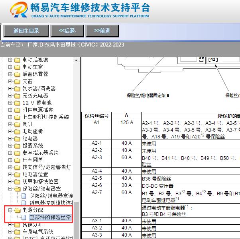Click the 保险丝编号 column header
Viewport: 240px width, 239px height.
96,116
